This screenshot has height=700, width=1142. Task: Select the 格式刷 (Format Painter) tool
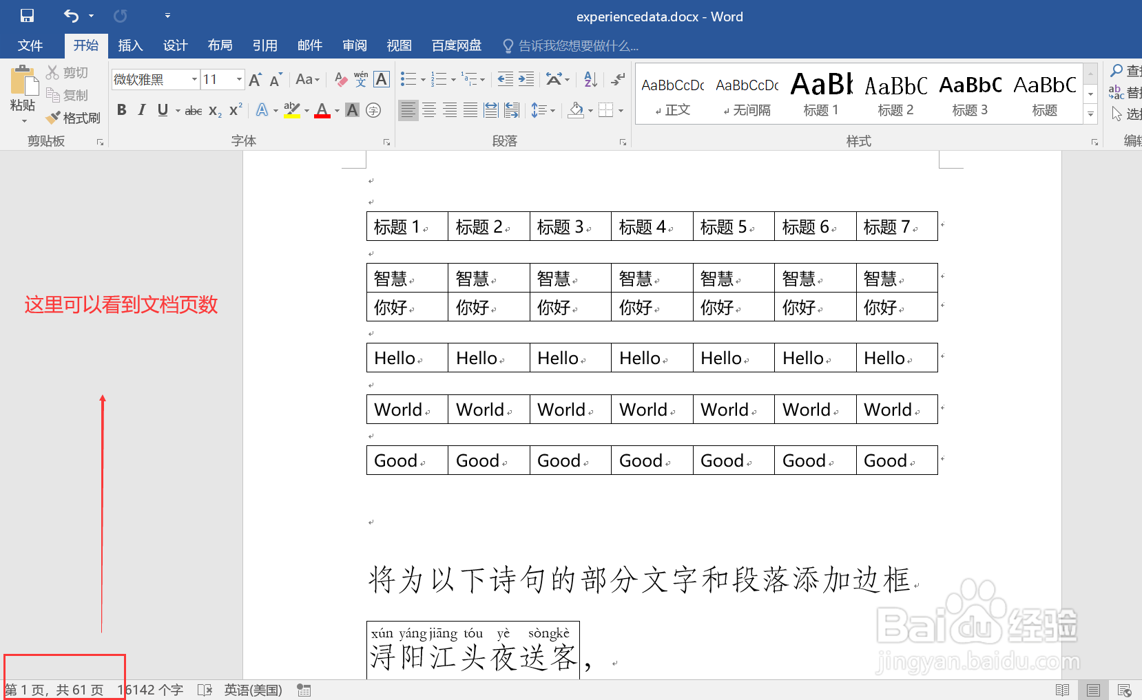coord(73,117)
